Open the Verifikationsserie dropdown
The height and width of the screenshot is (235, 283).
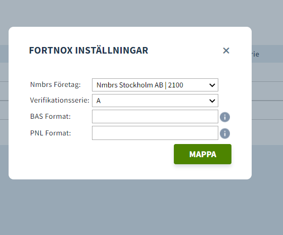click(x=155, y=101)
